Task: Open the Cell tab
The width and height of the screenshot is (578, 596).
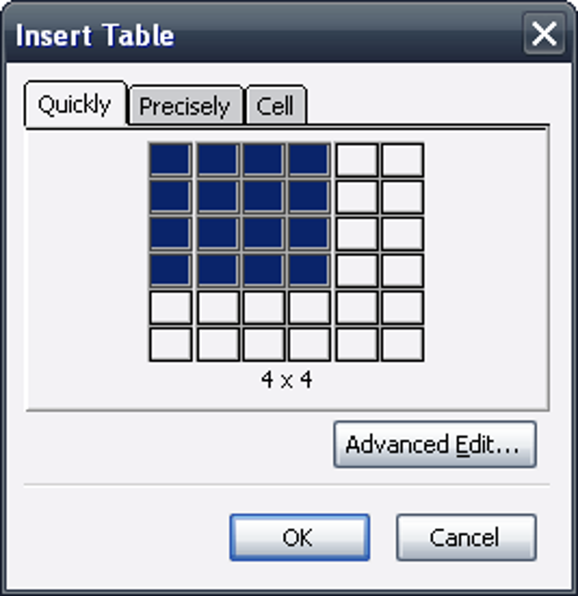Action: (x=275, y=106)
